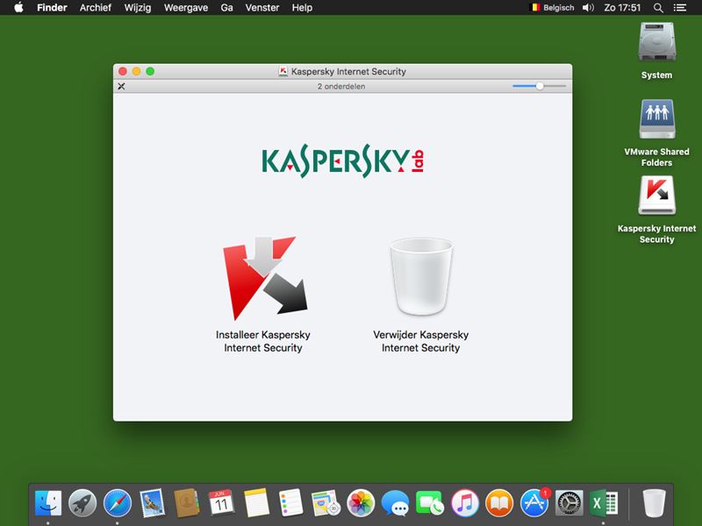Viewport: 702px width, 526px height.
Task: Click the Kaspersky proxy icon in title bar
Action: [x=283, y=72]
